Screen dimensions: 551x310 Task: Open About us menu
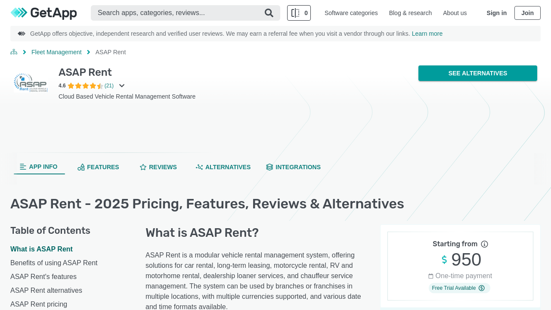coord(455,13)
